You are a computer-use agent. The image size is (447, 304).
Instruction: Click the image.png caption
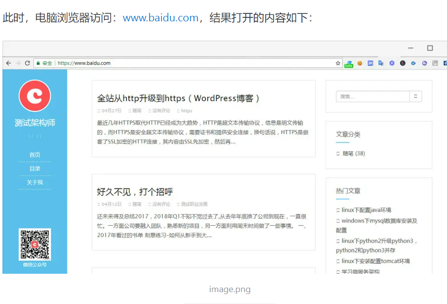230,289
